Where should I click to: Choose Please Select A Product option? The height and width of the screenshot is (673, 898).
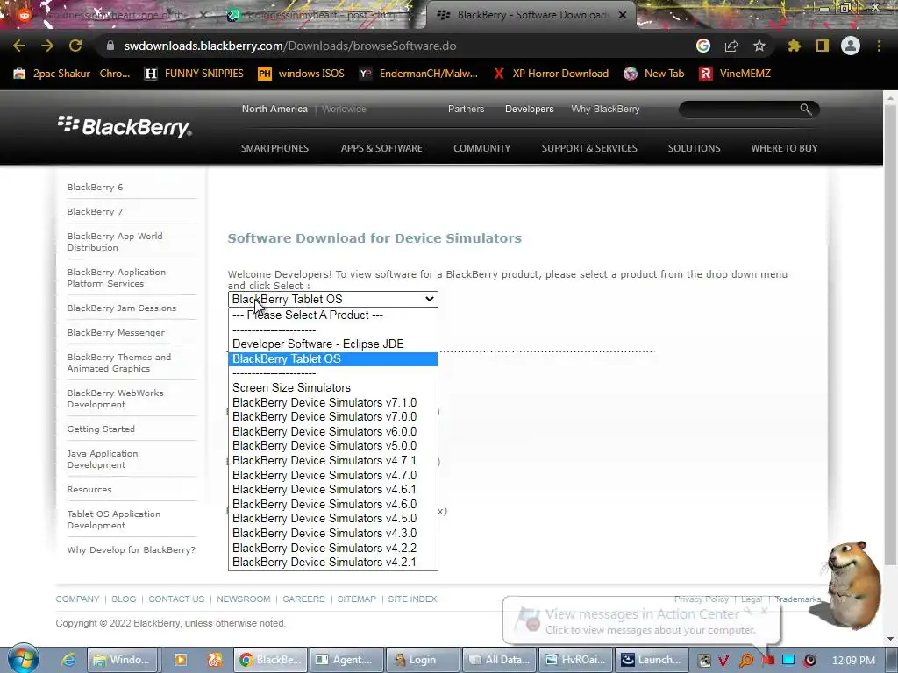332,315
